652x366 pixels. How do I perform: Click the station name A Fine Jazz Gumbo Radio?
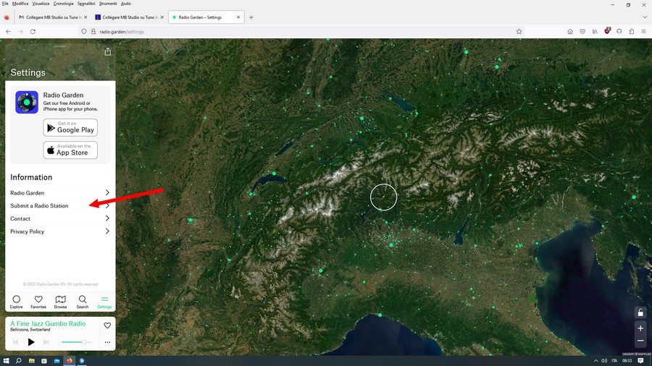(48, 323)
